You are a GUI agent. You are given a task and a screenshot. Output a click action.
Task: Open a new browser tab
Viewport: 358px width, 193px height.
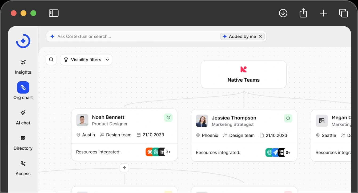tap(323, 13)
